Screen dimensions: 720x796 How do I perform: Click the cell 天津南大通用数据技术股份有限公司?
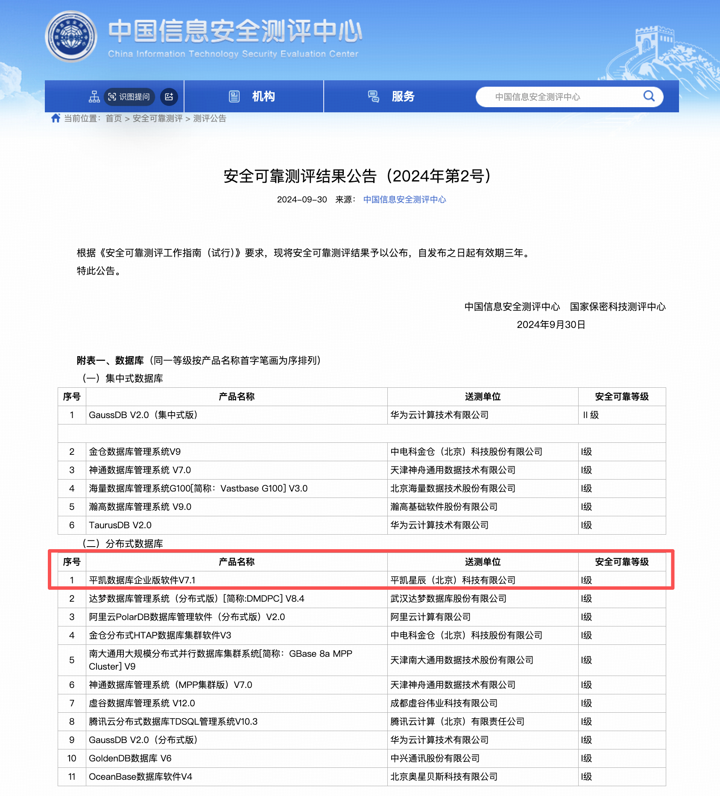pyautogui.click(x=483, y=660)
